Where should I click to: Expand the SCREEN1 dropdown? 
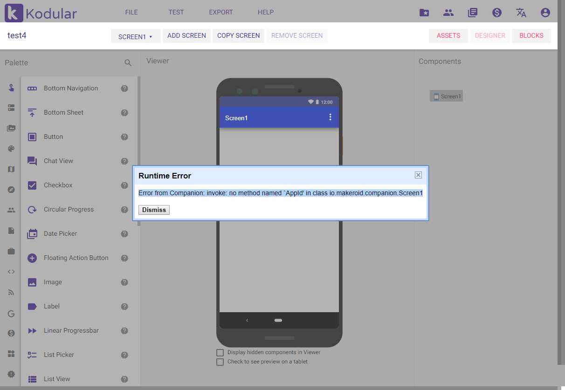(135, 36)
